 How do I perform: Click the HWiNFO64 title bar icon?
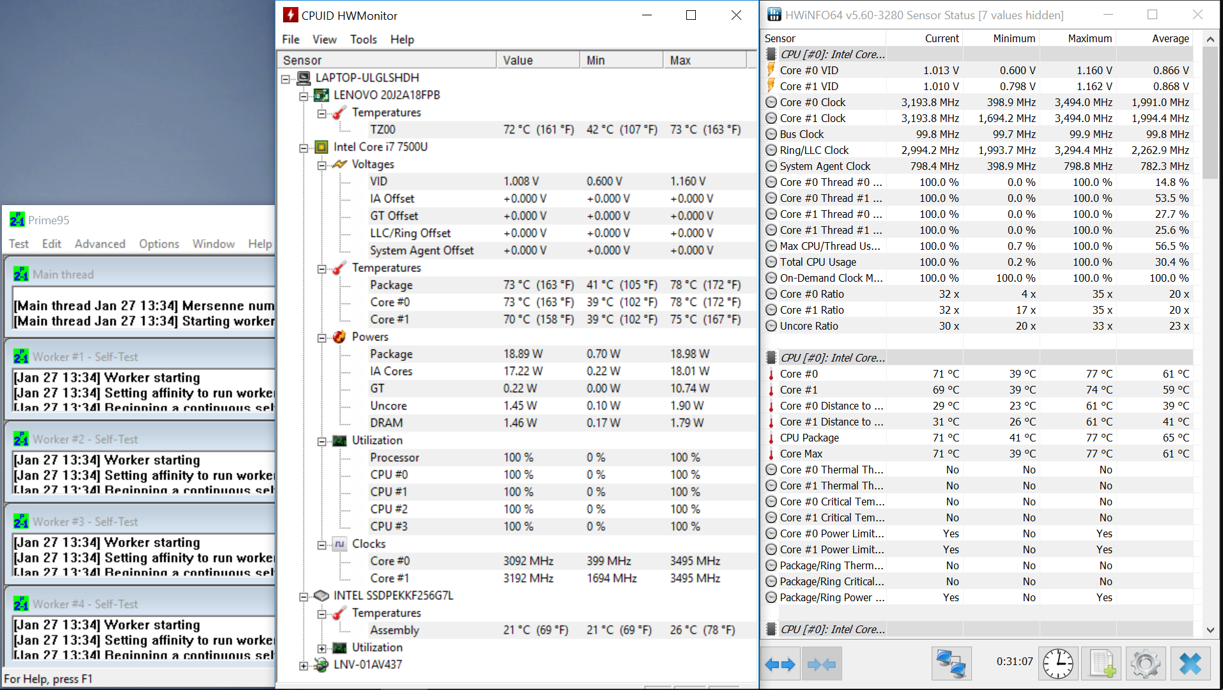click(x=774, y=15)
